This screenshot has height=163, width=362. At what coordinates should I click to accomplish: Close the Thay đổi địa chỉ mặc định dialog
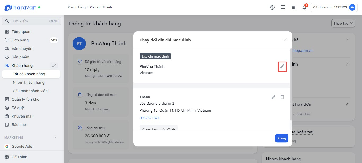click(x=285, y=40)
